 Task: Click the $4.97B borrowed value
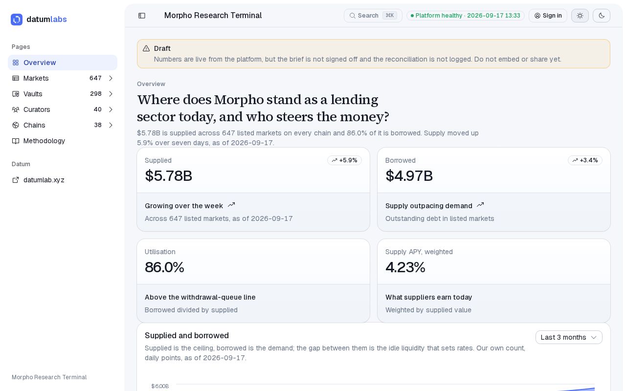click(409, 176)
